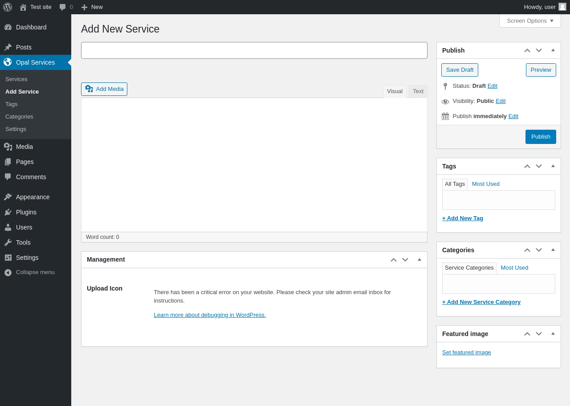Select Most Used tab in Categories box
The height and width of the screenshot is (406, 570).
(514, 268)
